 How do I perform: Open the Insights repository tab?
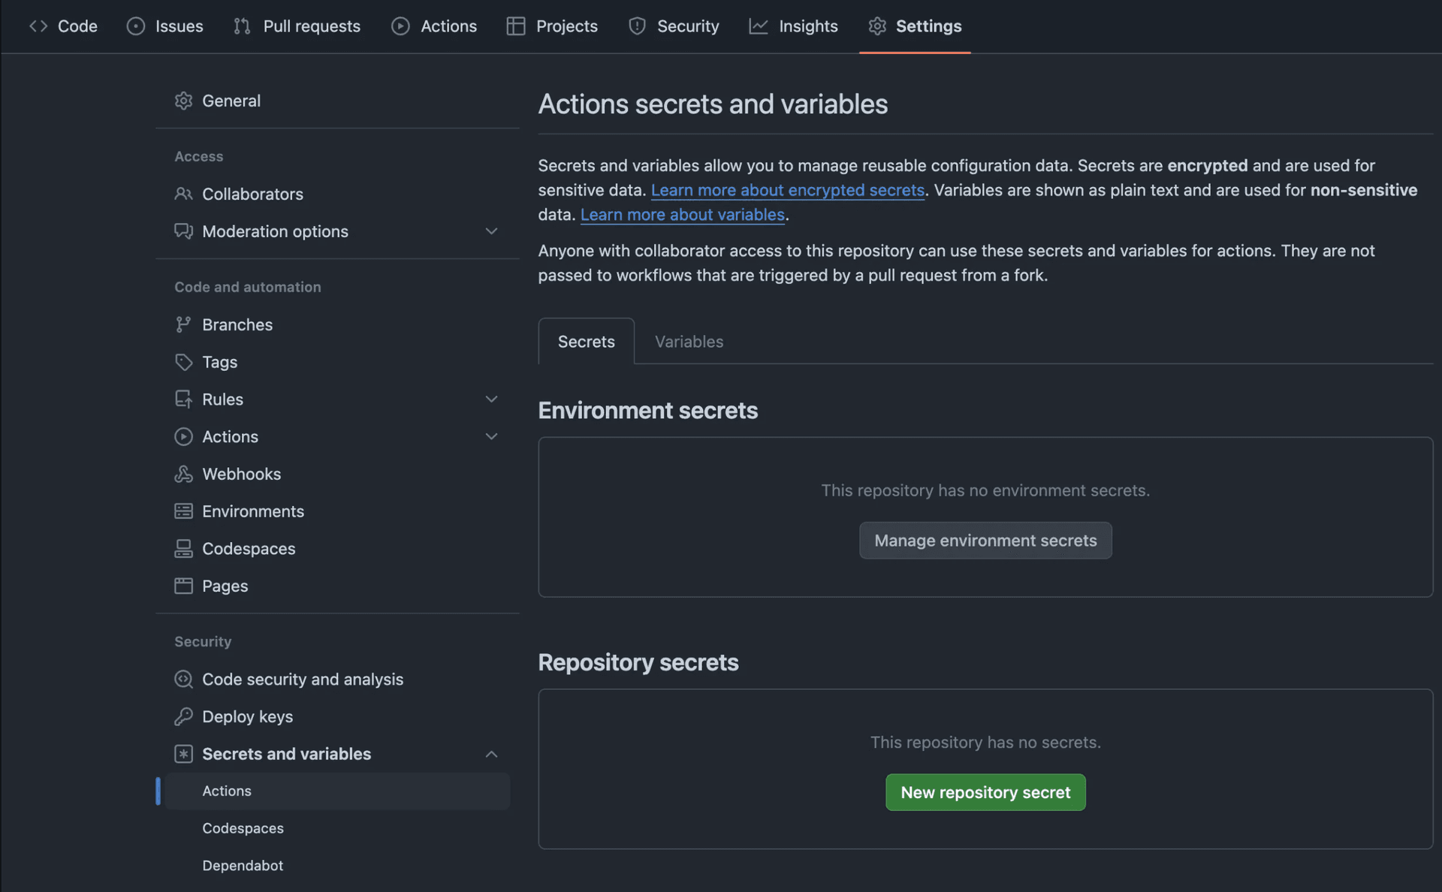pos(793,26)
